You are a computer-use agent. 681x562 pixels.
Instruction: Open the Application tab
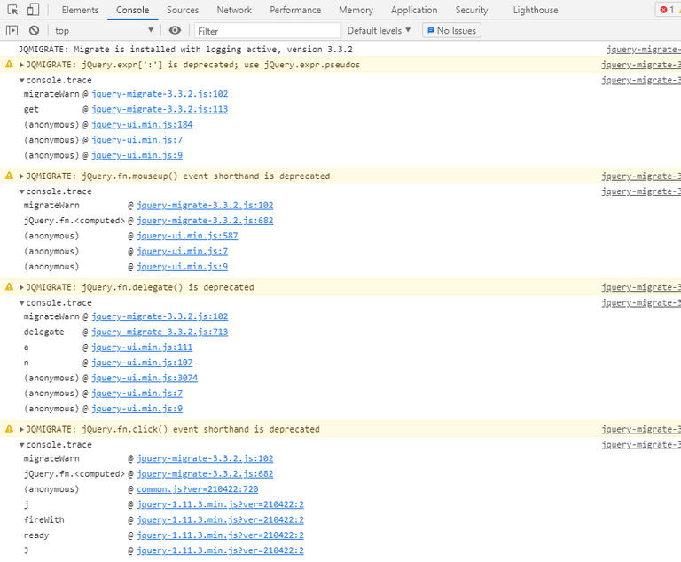tap(414, 10)
